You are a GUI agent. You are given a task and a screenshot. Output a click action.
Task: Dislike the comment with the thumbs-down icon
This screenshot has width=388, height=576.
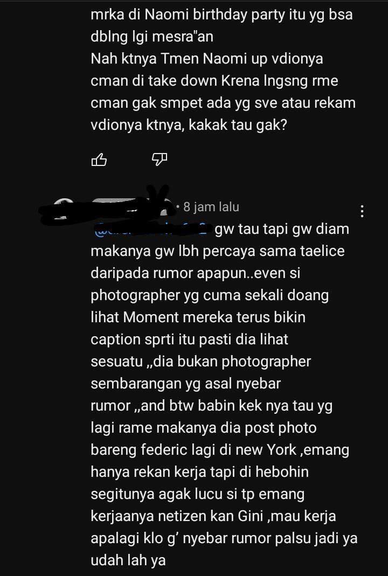160,159
